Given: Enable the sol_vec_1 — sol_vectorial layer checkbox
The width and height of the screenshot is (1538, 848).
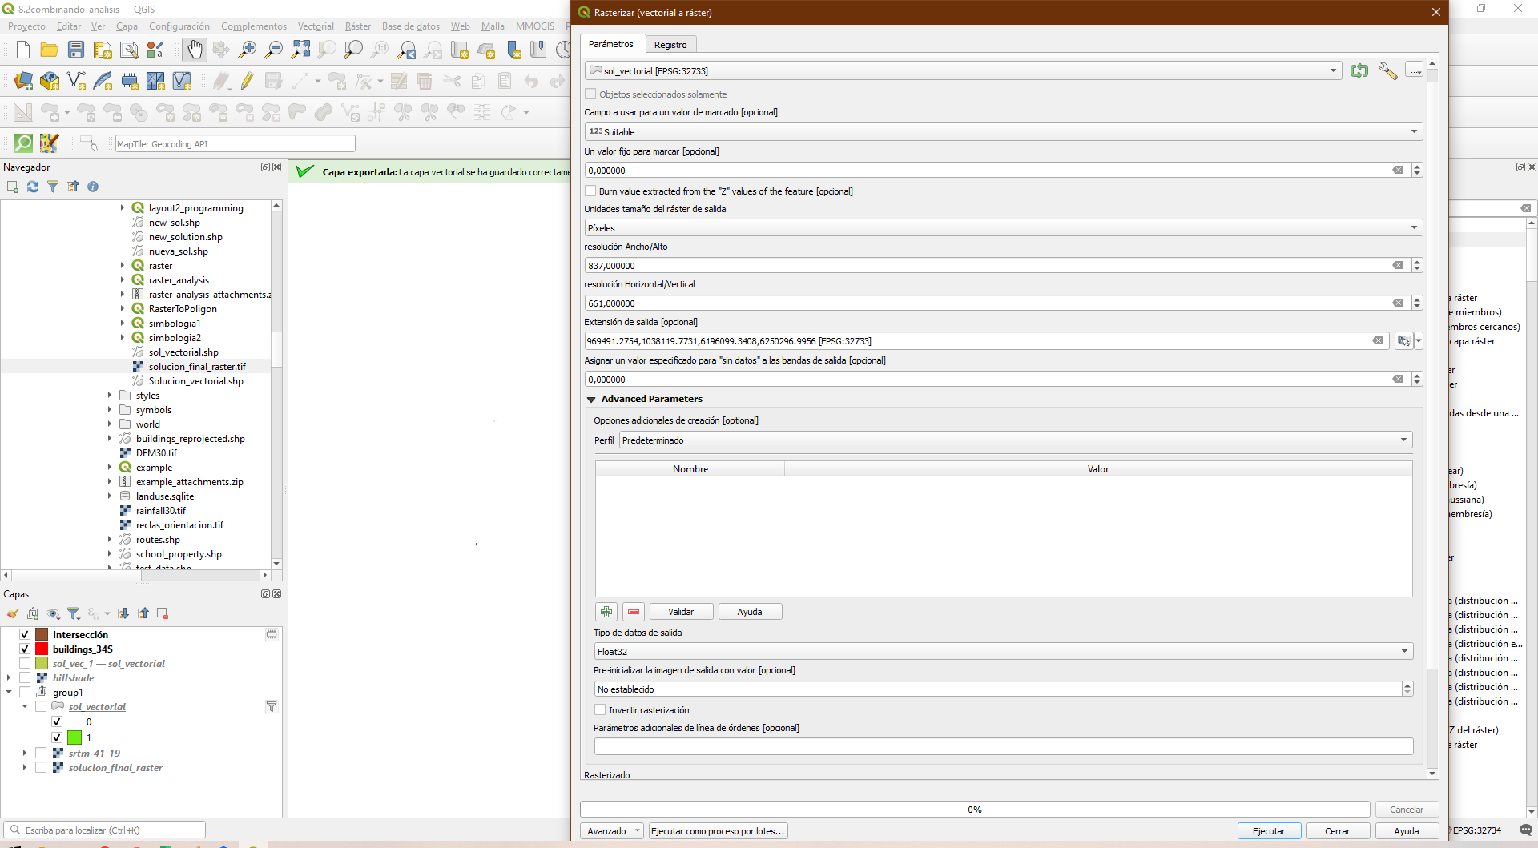Looking at the screenshot, I should (x=25, y=664).
